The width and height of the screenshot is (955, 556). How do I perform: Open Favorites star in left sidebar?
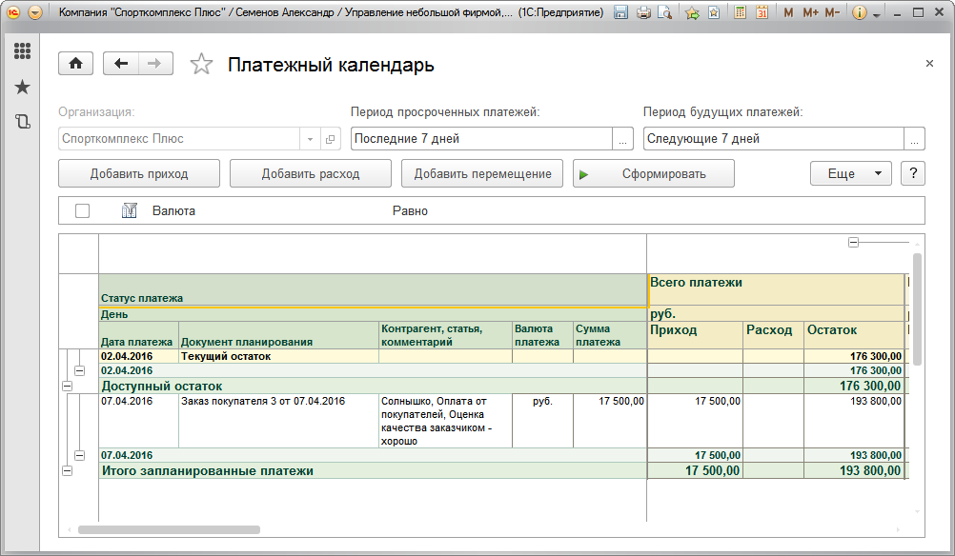(x=22, y=88)
